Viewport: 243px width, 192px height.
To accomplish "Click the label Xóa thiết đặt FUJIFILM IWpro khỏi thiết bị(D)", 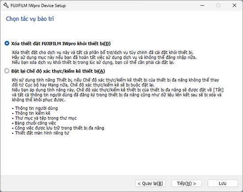I will [x=61, y=44].
